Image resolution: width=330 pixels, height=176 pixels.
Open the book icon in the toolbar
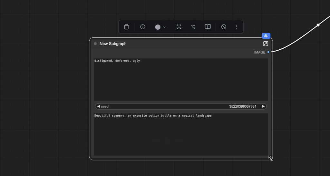(208, 27)
